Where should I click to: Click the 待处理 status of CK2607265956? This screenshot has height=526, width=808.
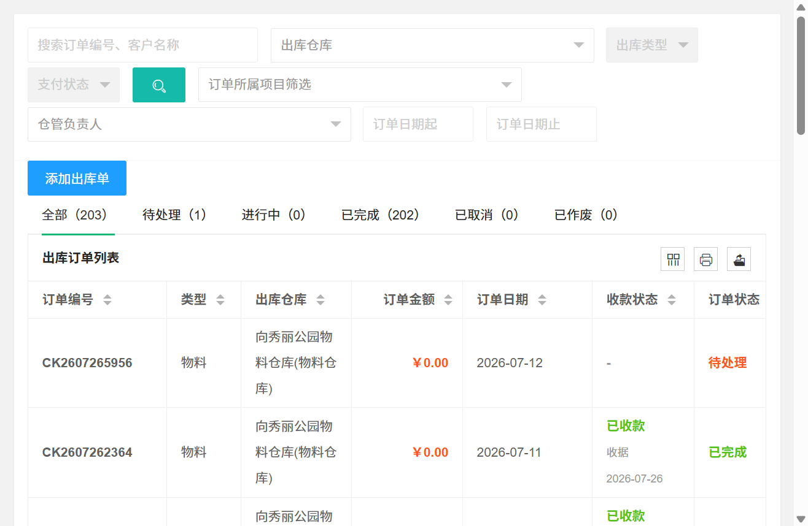[x=728, y=363]
